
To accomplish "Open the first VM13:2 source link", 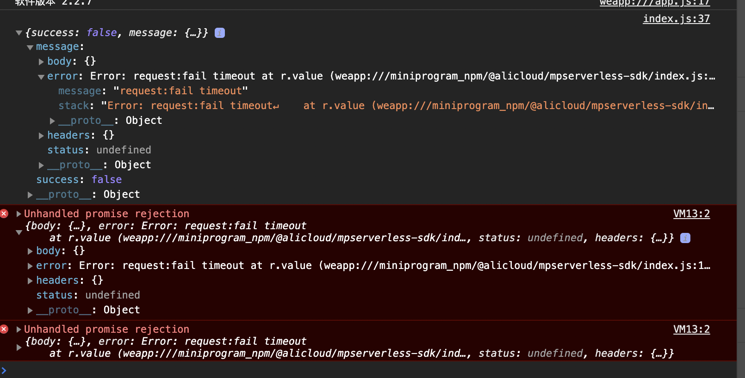I will 691,213.
